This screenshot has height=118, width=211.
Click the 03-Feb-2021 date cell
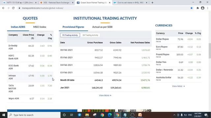point(66,72)
